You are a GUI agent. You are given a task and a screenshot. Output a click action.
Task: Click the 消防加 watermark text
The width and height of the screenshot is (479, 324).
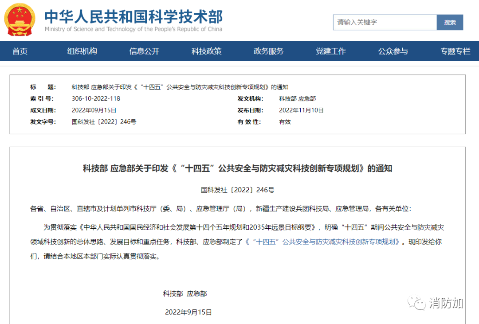(446, 303)
